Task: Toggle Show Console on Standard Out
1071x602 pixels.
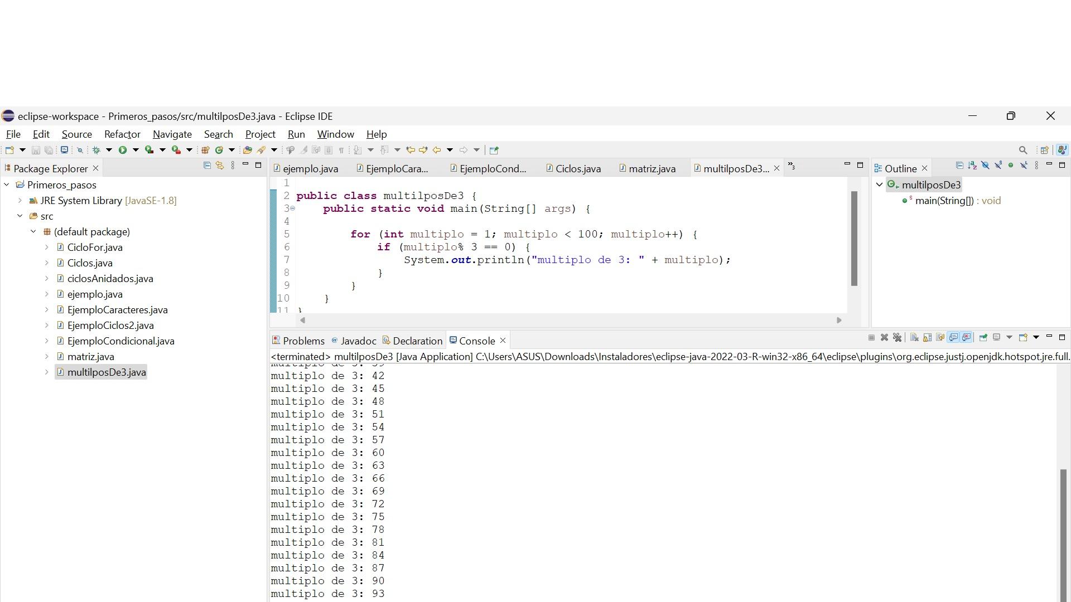Action: pyautogui.click(x=953, y=337)
